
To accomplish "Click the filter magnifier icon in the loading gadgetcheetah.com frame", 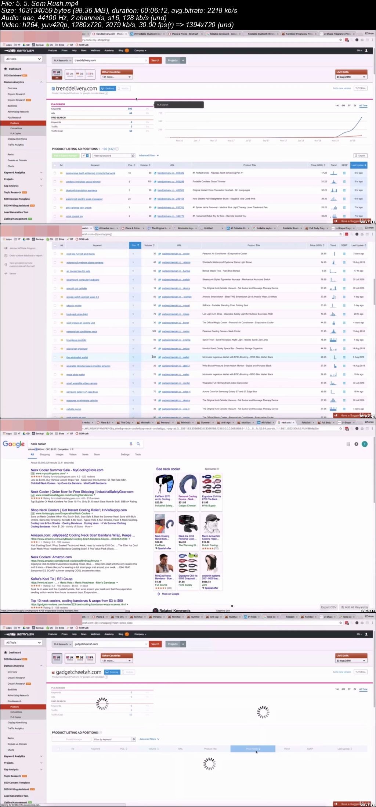I will point(133,739).
